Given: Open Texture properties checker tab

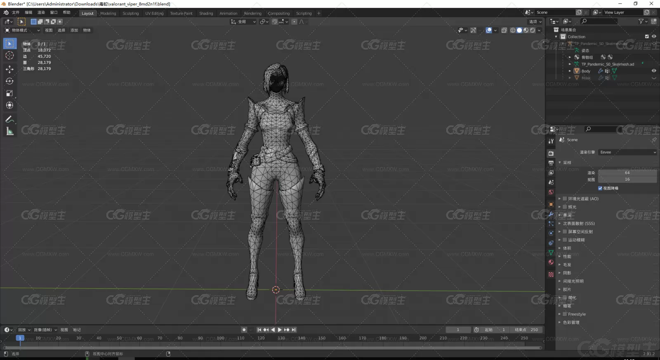Looking at the screenshot, I should (551, 274).
